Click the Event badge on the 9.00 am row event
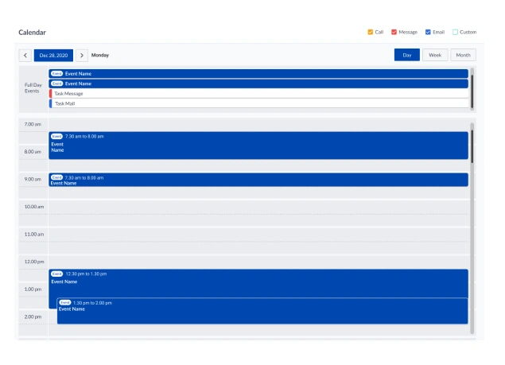The image size is (505, 365). click(x=57, y=177)
